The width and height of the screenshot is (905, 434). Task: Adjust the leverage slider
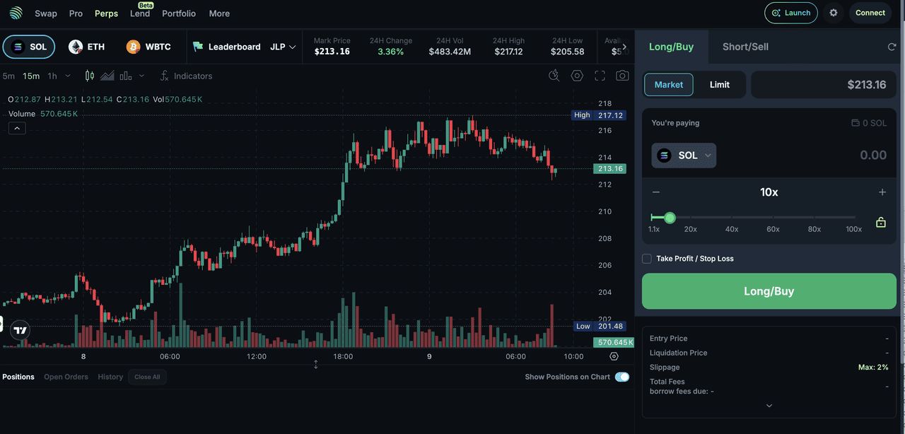coord(670,218)
